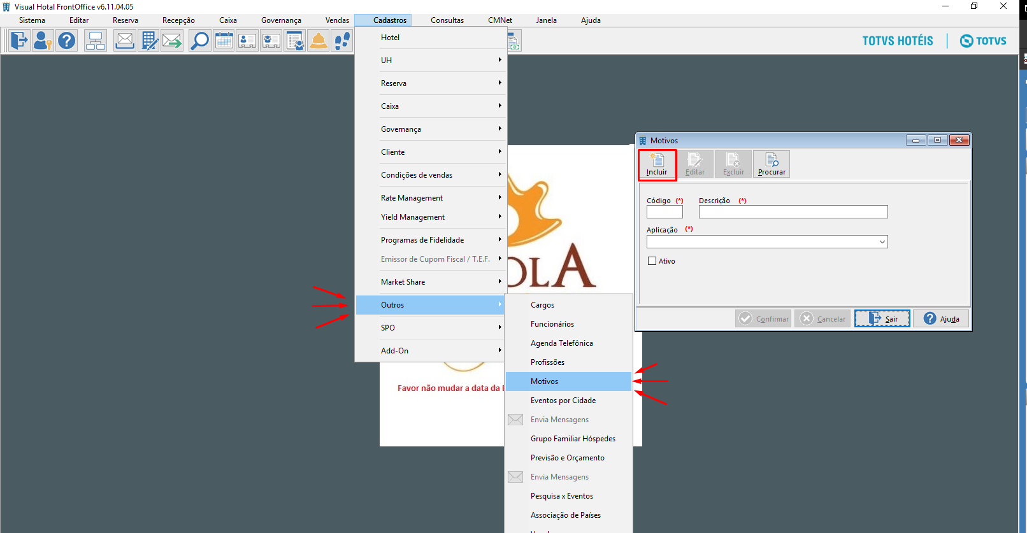Click the single guest card toolbar icon

(x=247, y=41)
